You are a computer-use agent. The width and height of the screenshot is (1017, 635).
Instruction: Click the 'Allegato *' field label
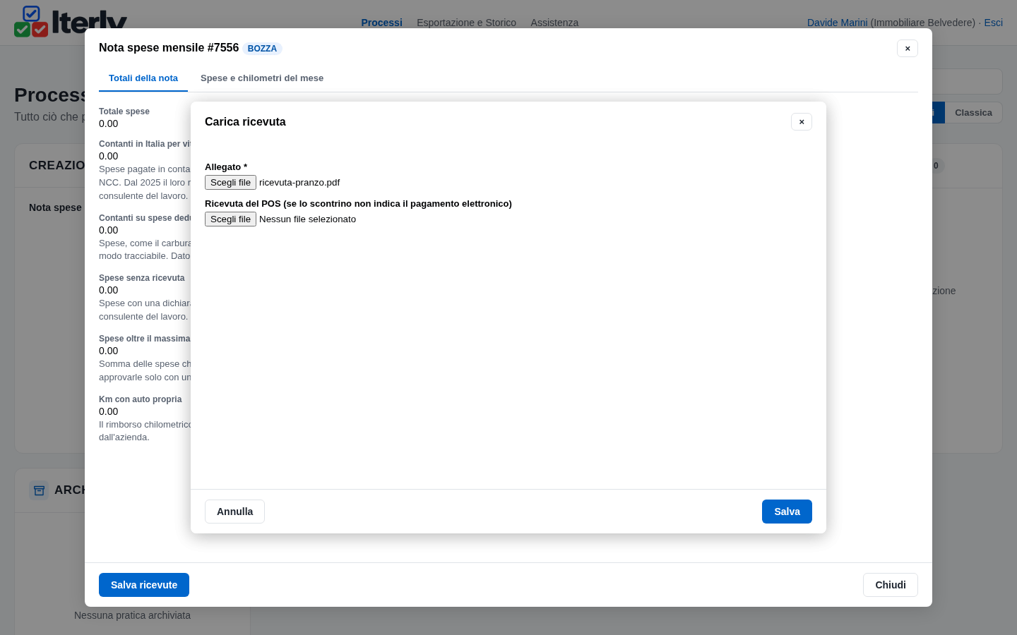(x=226, y=167)
